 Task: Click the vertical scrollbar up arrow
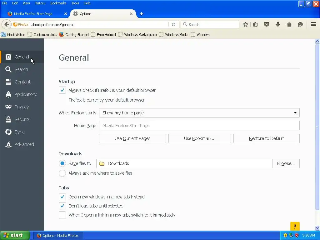317,41
